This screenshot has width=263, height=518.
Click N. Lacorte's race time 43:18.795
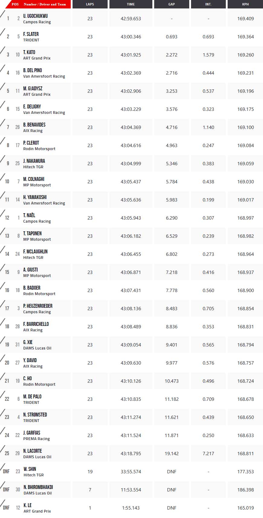coord(131,453)
